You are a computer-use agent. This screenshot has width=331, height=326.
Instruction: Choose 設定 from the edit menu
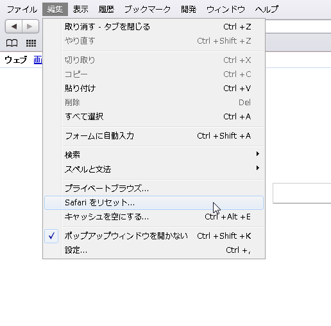coord(154,250)
